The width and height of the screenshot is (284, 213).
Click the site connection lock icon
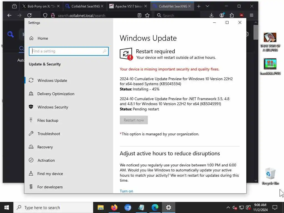coord(53,16)
